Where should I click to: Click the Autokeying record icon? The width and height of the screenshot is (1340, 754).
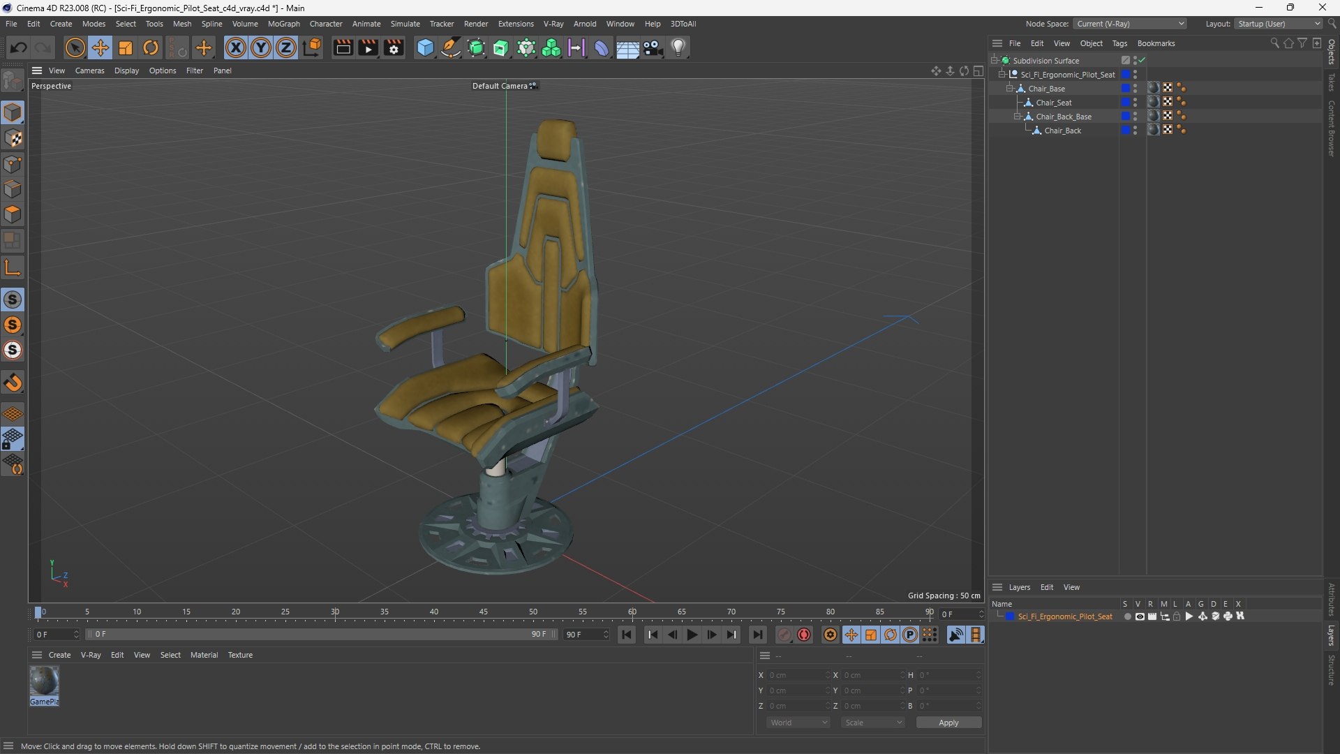click(804, 635)
